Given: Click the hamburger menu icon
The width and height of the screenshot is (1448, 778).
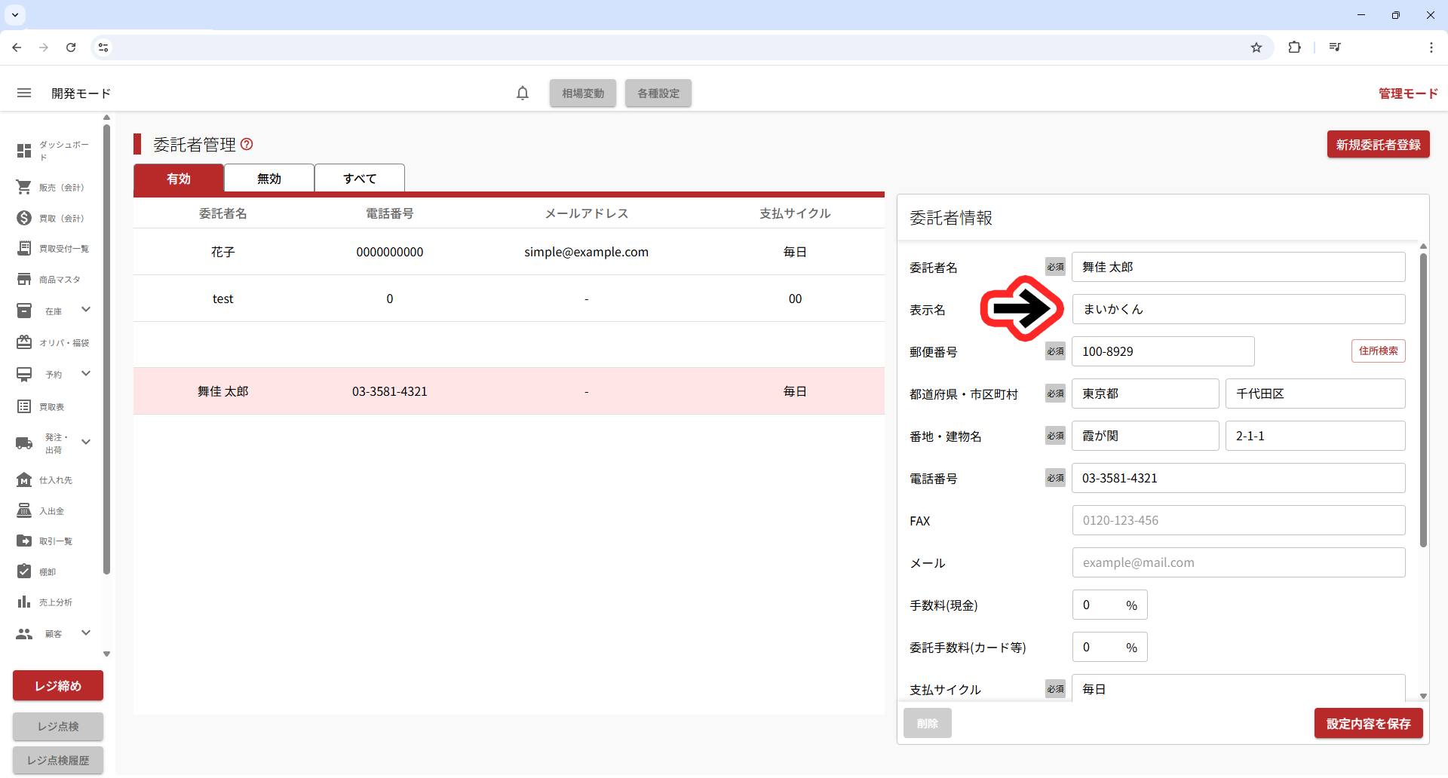Looking at the screenshot, I should [24, 93].
